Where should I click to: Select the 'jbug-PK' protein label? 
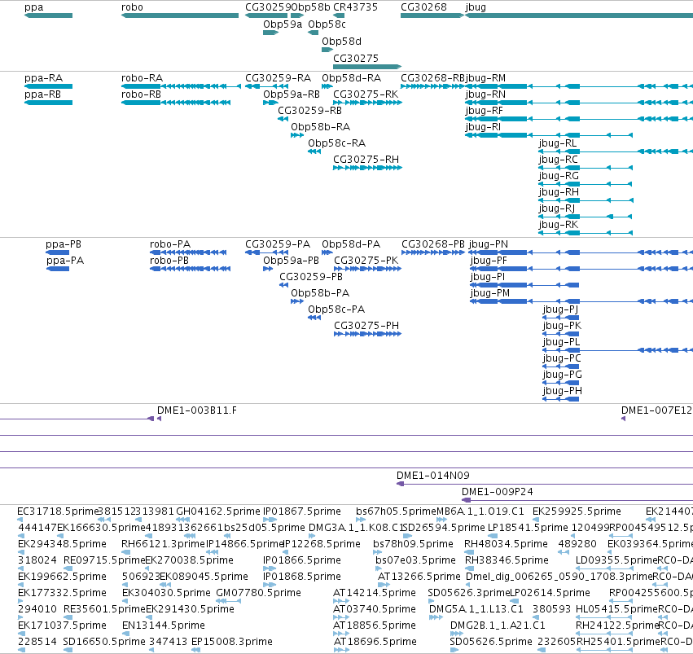pos(562,326)
